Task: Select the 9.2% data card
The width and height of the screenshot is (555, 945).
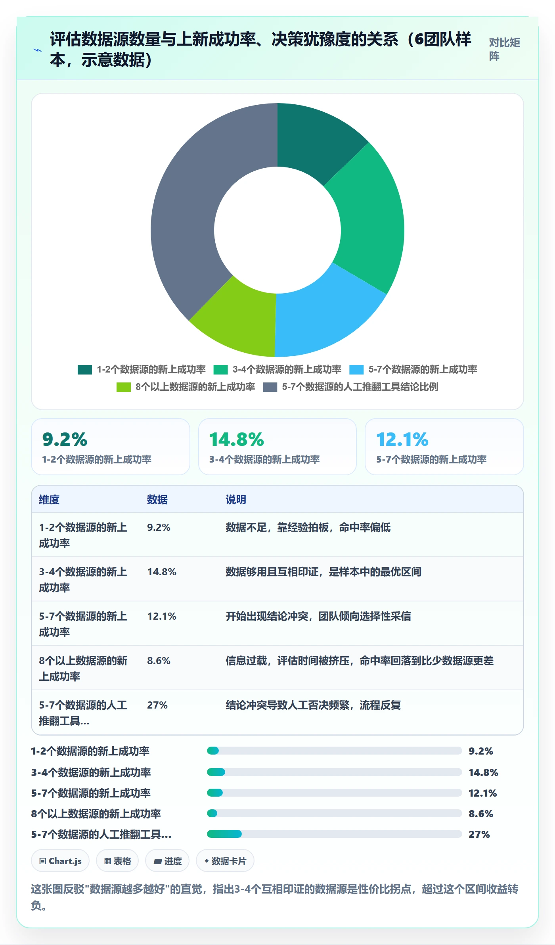Action: point(111,447)
